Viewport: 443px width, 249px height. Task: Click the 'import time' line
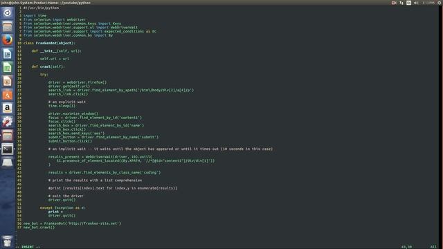tap(35, 16)
